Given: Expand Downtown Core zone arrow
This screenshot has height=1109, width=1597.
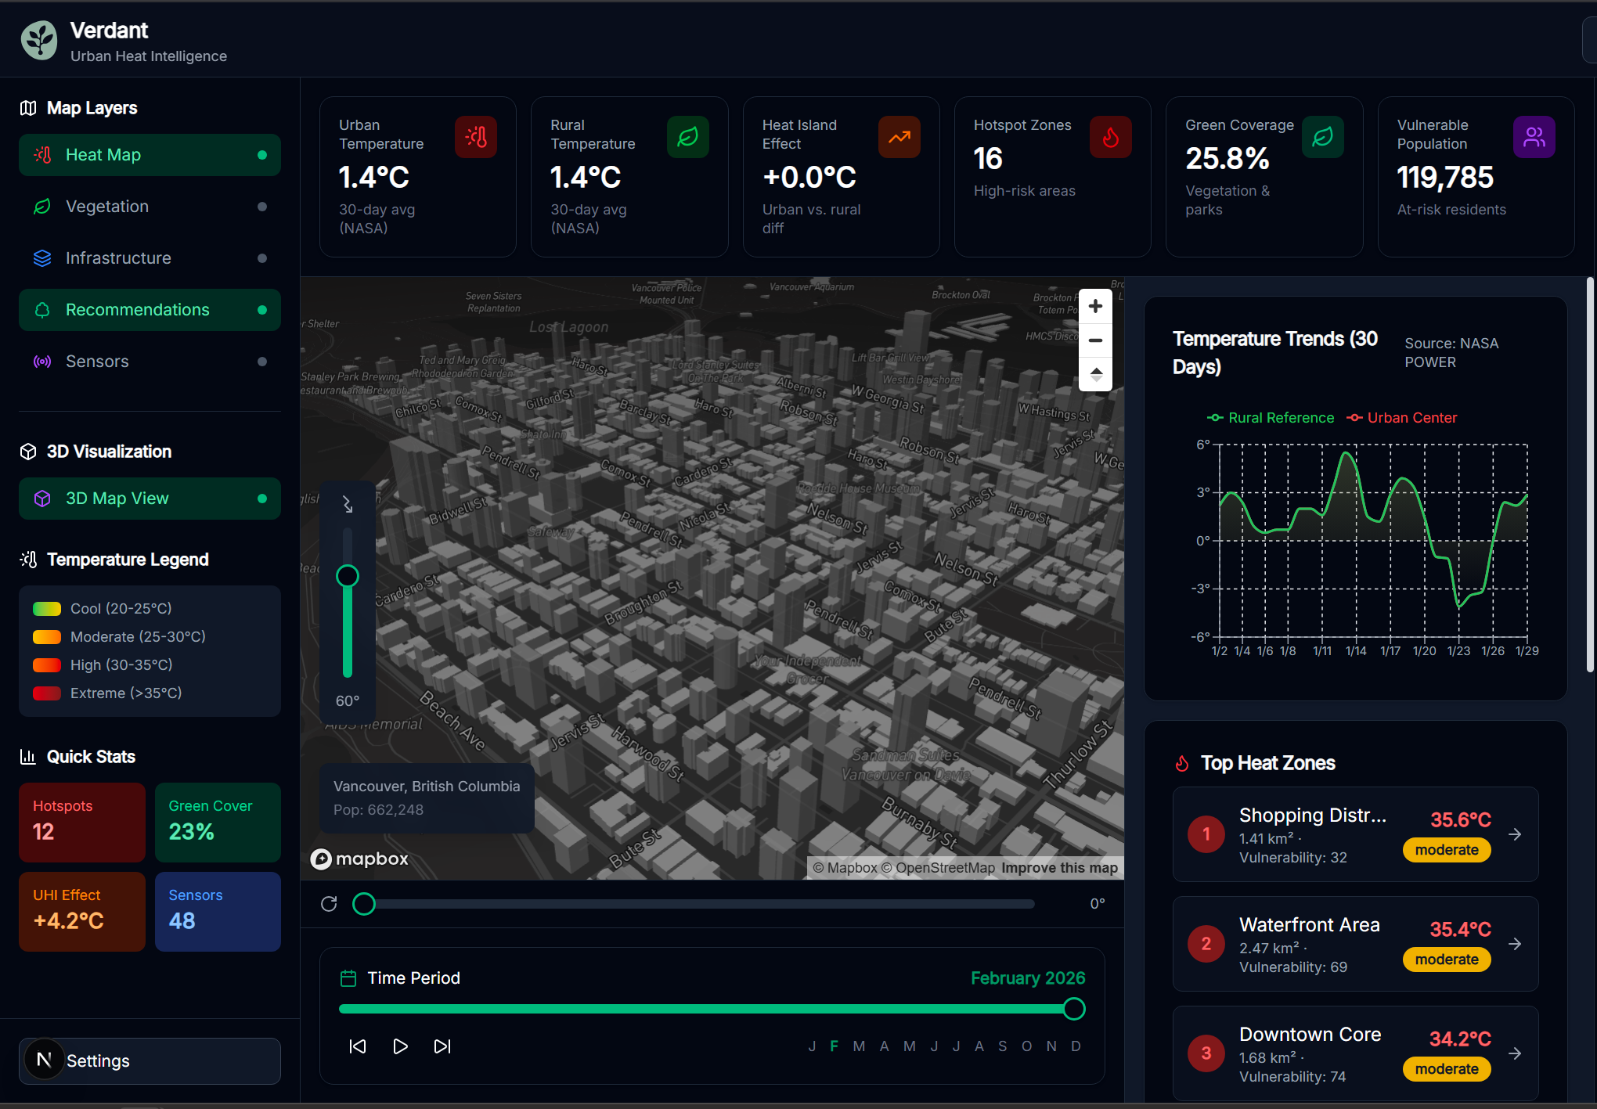Looking at the screenshot, I should pyautogui.click(x=1515, y=1053).
